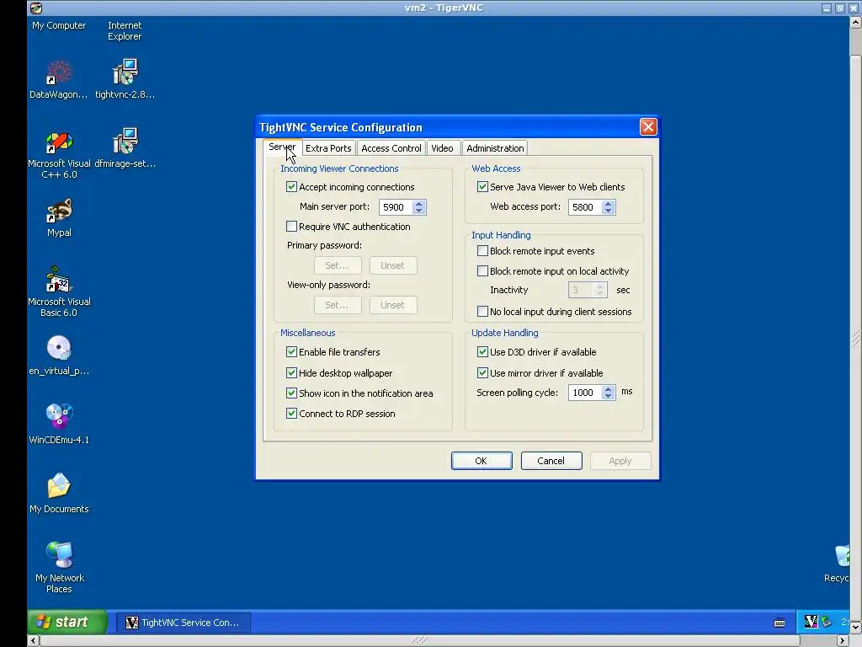
Task: Toggle Use mirror driver if available
Action: (482, 373)
